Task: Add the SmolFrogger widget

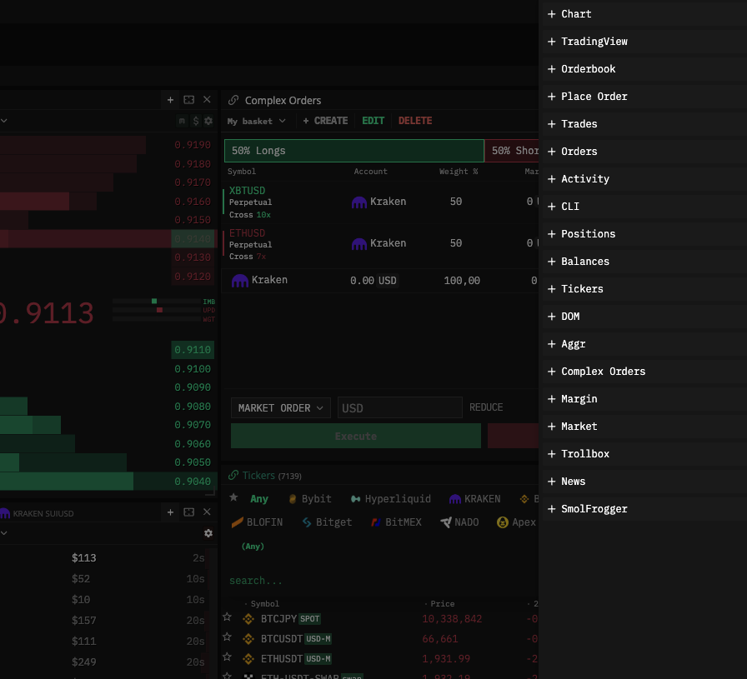Action: click(594, 509)
